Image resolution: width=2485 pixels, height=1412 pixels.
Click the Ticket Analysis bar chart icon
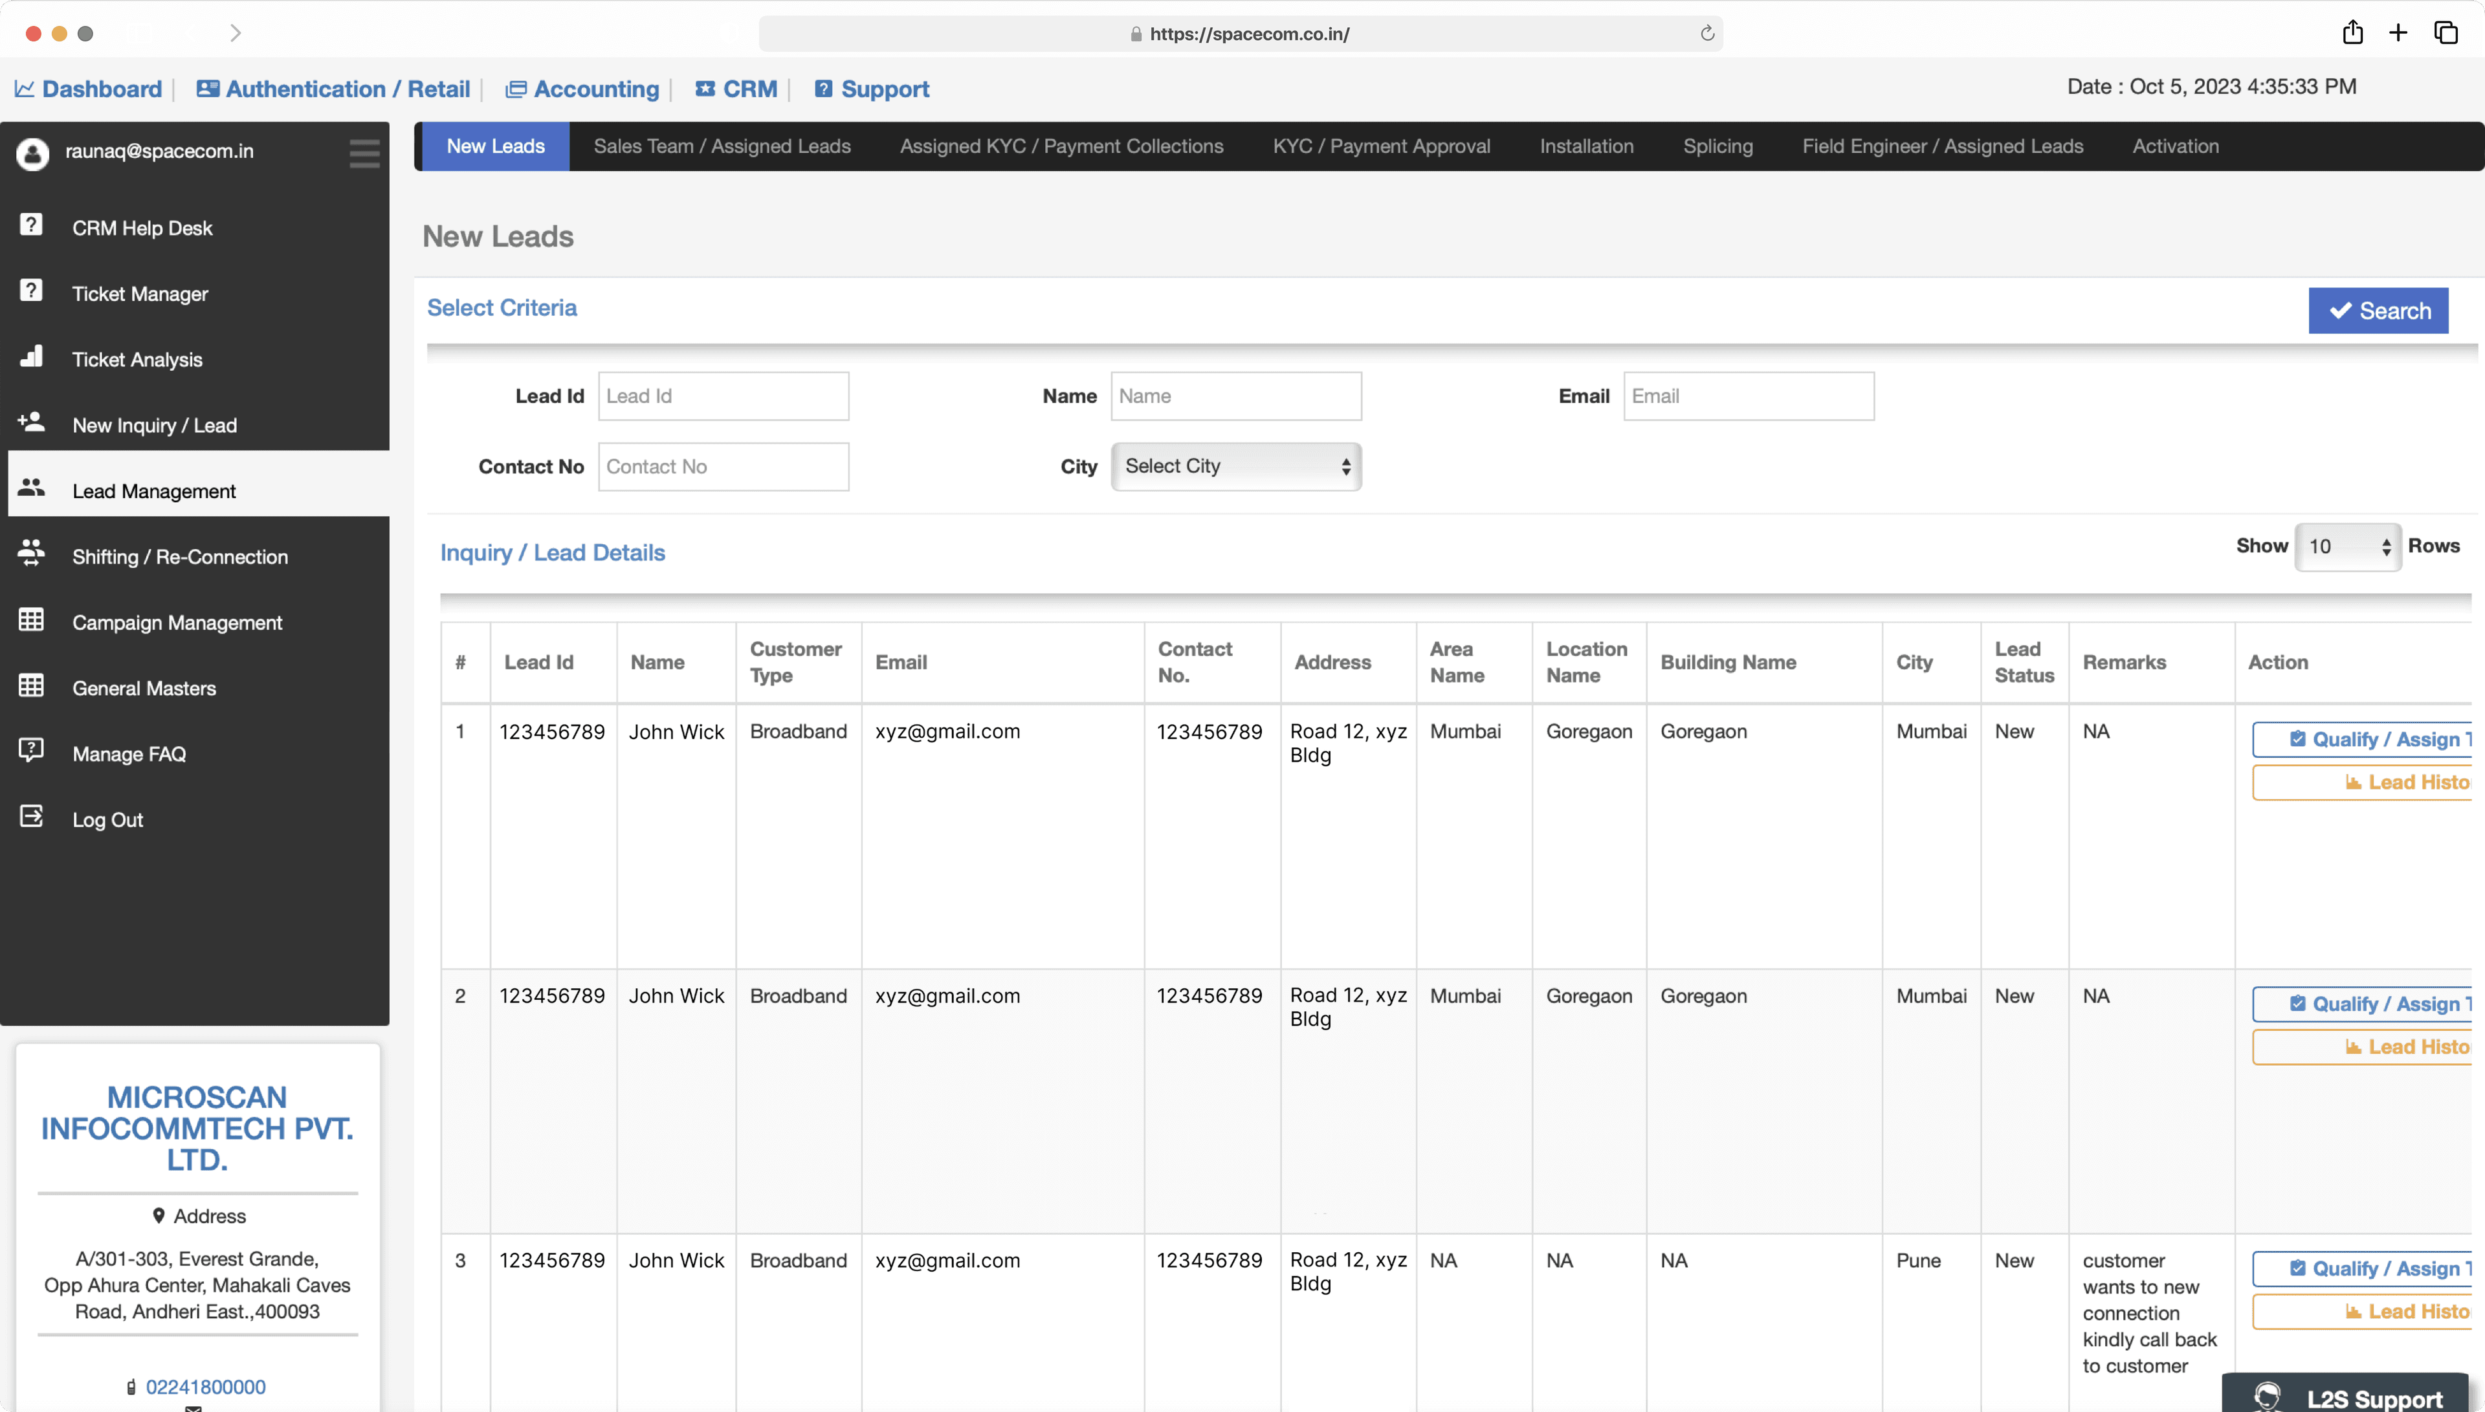(31, 357)
